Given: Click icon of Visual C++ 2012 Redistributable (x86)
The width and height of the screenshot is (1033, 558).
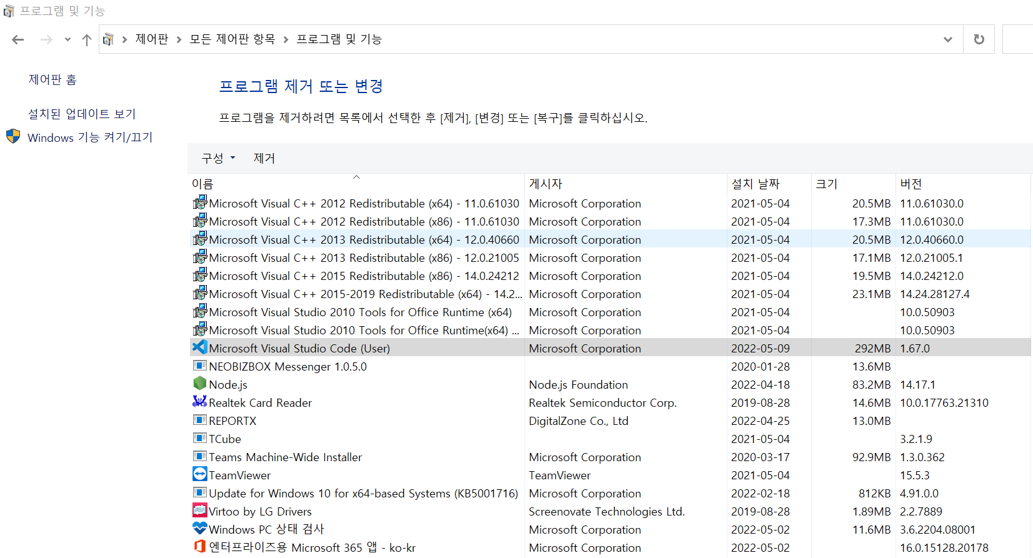Looking at the screenshot, I should point(200,221).
